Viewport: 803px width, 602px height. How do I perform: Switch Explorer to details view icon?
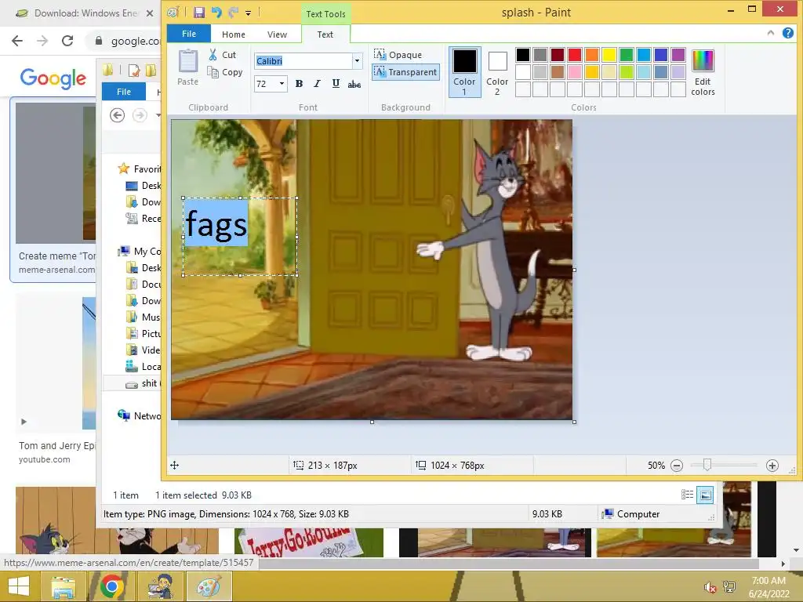pos(687,495)
